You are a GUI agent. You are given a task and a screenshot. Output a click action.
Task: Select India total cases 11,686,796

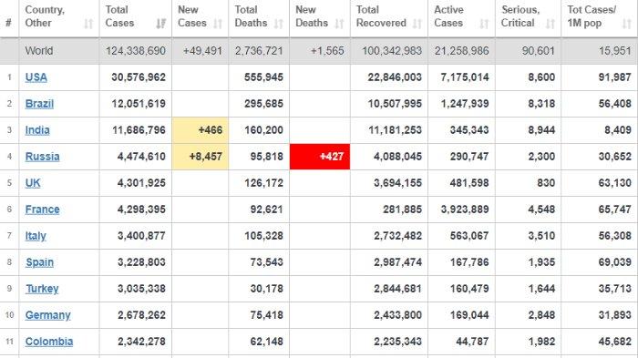[139, 130]
